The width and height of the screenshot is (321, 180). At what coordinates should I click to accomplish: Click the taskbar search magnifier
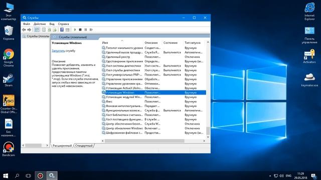pyautogui.click(x=17, y=175)
